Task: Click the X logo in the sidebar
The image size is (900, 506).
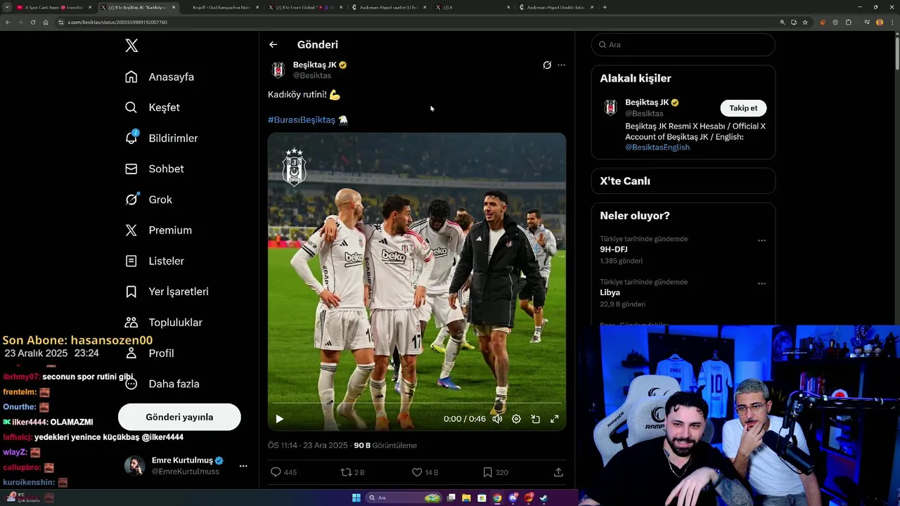Action: point(131,46)
